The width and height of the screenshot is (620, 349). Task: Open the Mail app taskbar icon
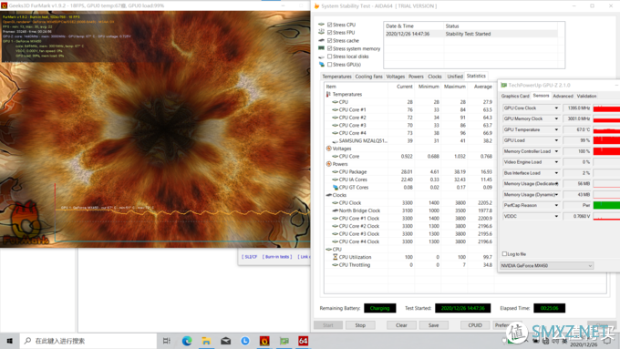(226, 341)
